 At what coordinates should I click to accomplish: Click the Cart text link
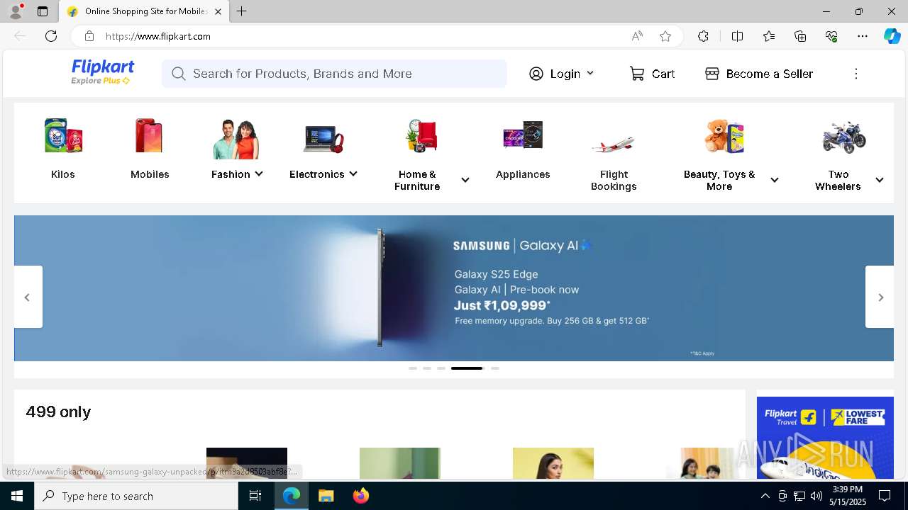point(663,74)
